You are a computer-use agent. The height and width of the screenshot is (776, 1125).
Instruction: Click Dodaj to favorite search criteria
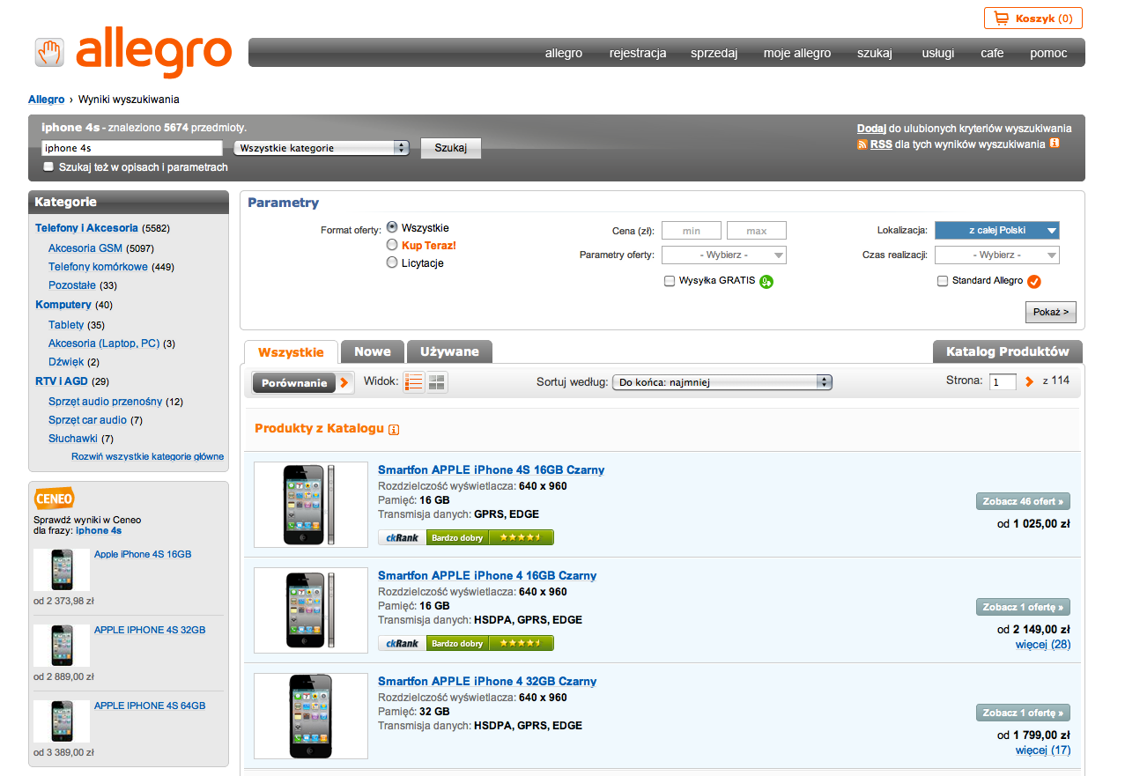871,129
